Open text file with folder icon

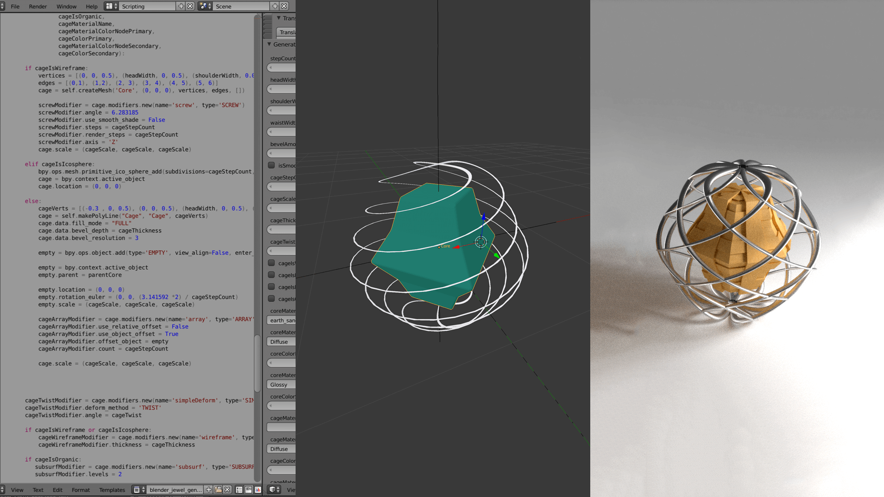click(218, 490)
